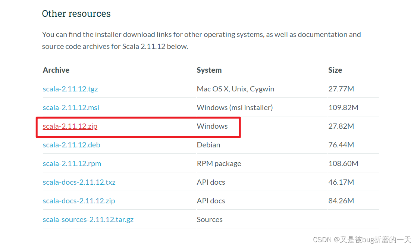Select the 'Debian' system cell
The height and width of the screenshot is (247, 417).
pos(208,145)
